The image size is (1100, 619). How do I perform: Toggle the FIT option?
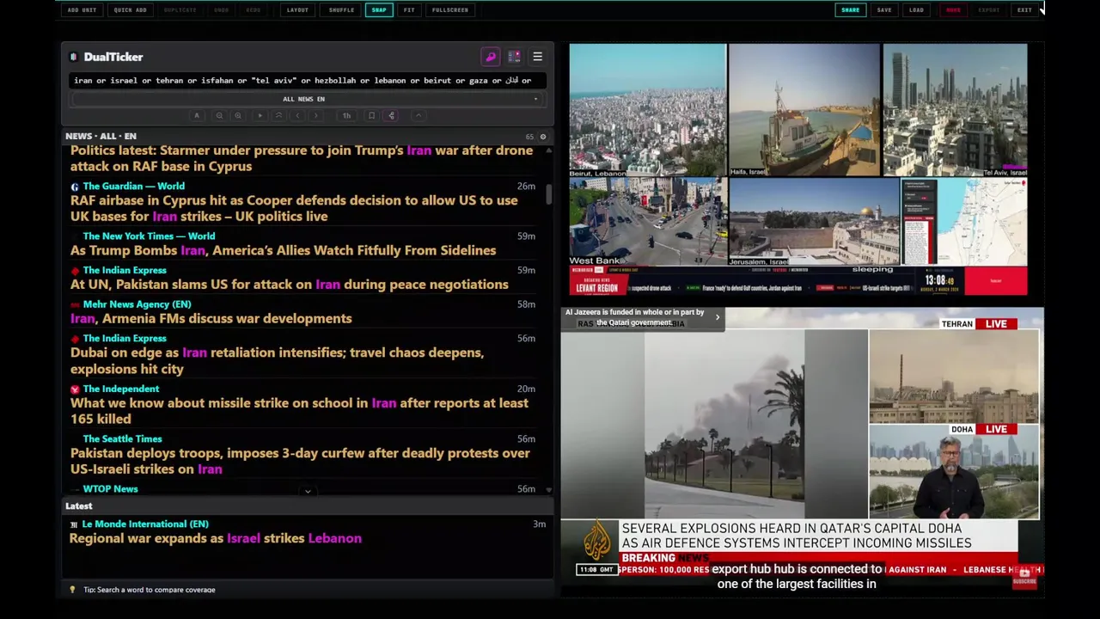pyautogui.click(x=409, y=10)
